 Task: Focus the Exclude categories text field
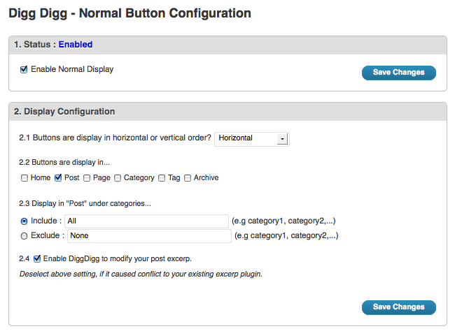tap(149, 236)
